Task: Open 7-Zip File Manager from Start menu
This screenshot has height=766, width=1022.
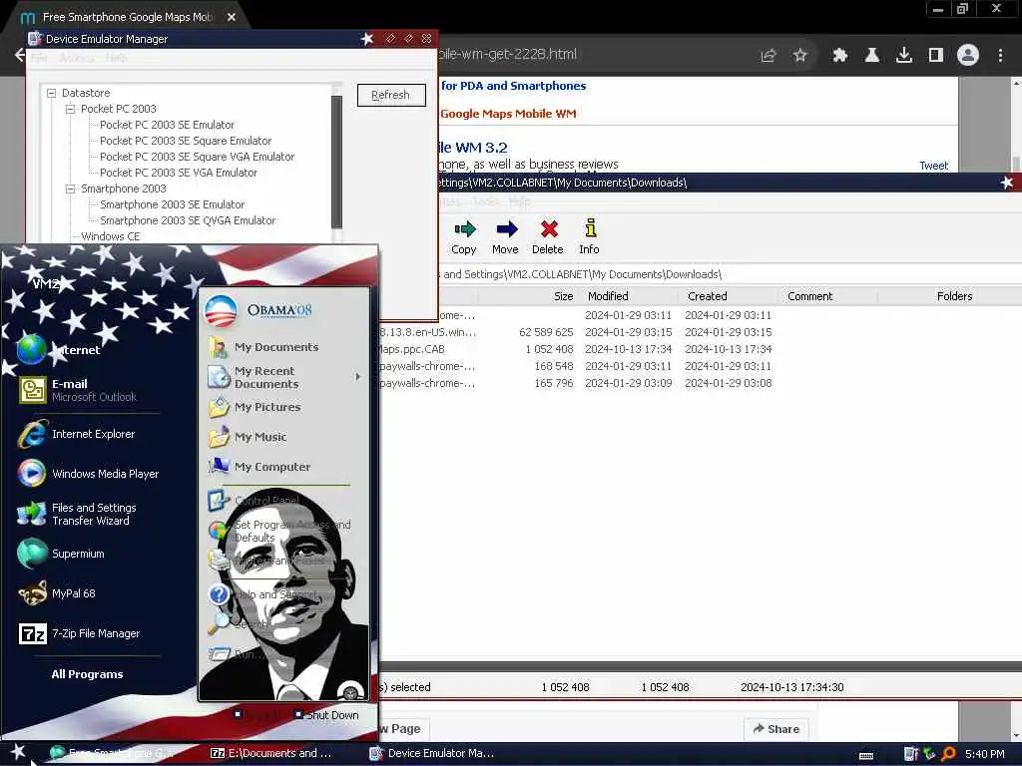Action: [x=80, y=633]
